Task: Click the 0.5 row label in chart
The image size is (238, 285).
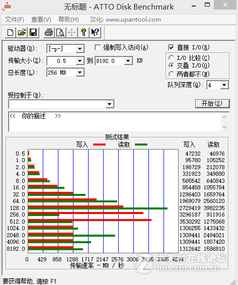Action: tap(20, 154)
